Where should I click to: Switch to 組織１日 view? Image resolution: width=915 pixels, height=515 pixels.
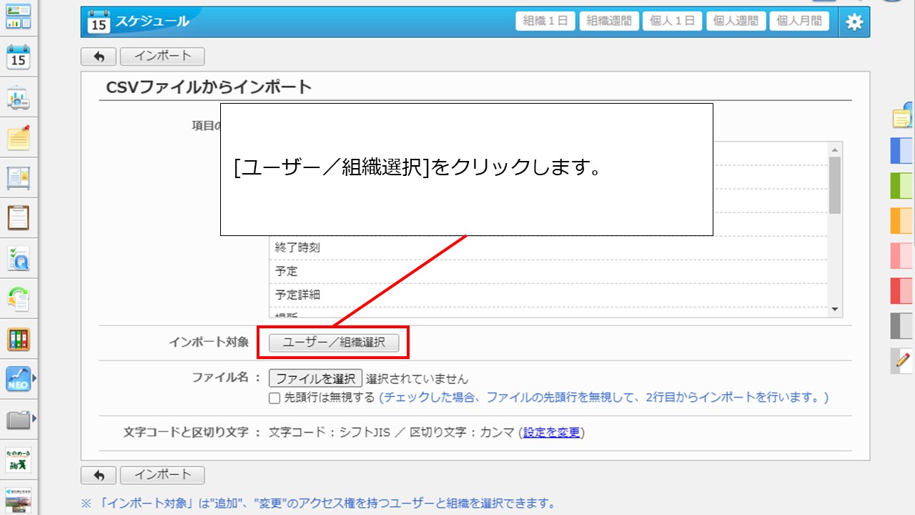pyautogui.click(x=545, y=21)
